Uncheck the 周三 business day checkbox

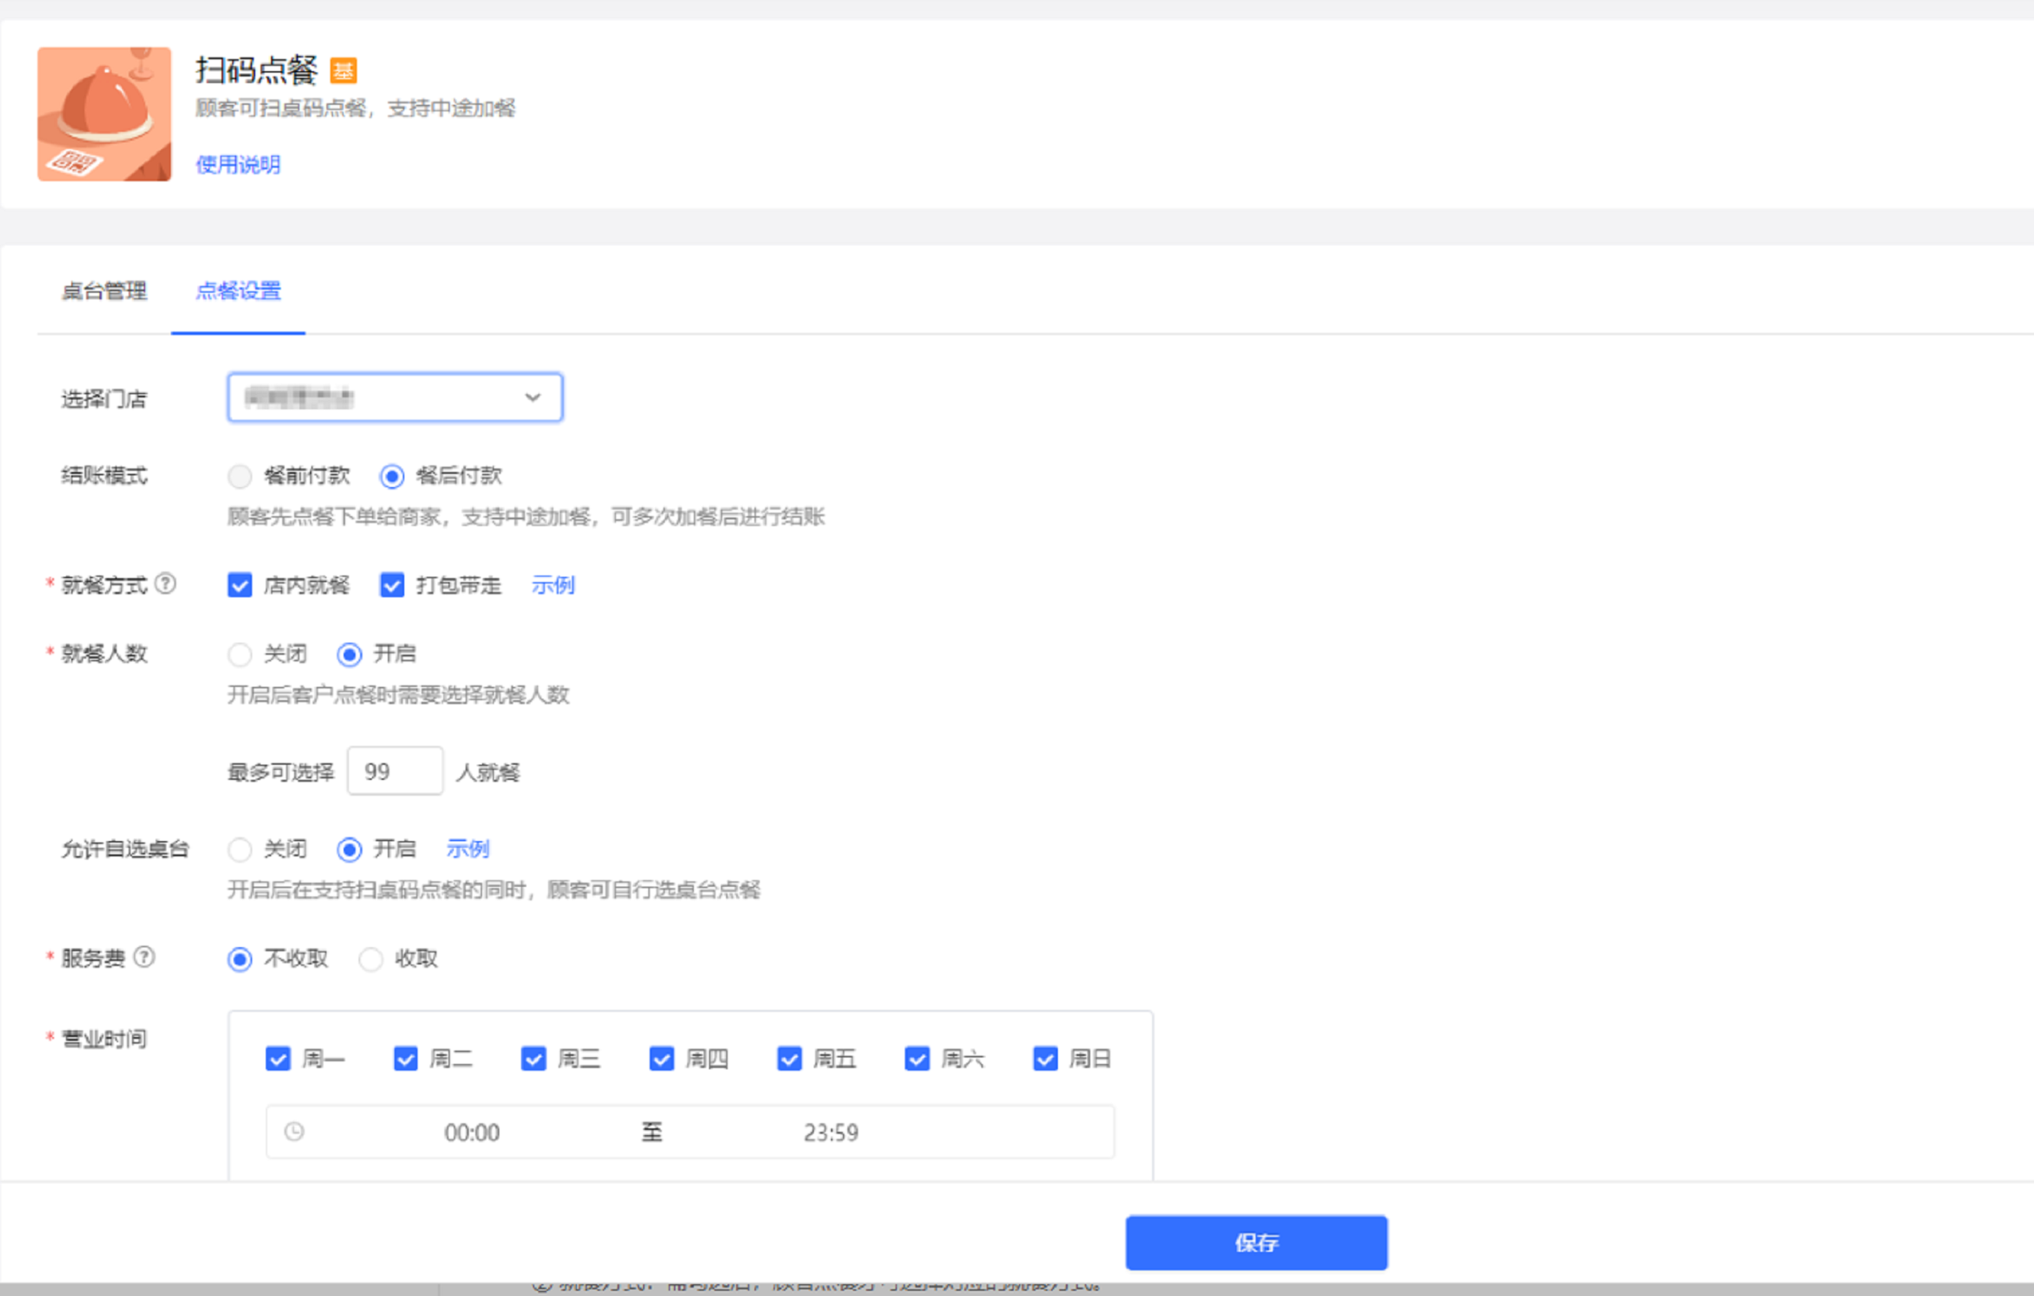[x=534, y=1059]
